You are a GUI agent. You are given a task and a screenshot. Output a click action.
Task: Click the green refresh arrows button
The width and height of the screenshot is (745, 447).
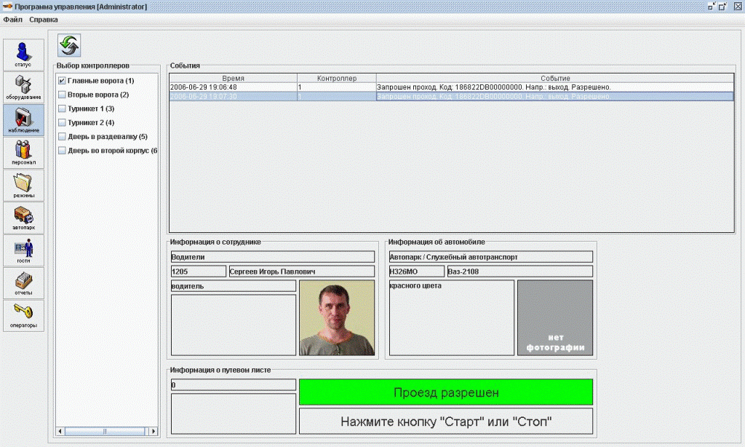[69, 45]
